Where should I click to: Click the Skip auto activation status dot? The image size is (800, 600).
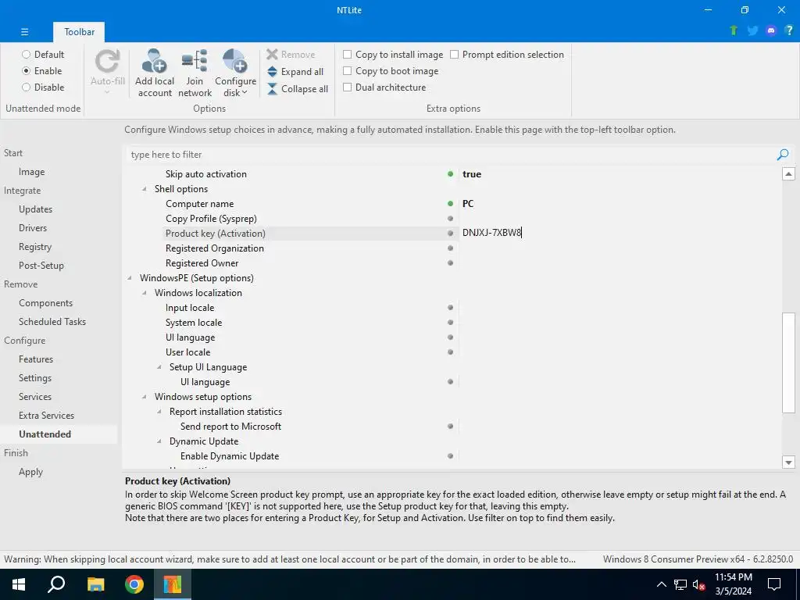pos(450,174)
